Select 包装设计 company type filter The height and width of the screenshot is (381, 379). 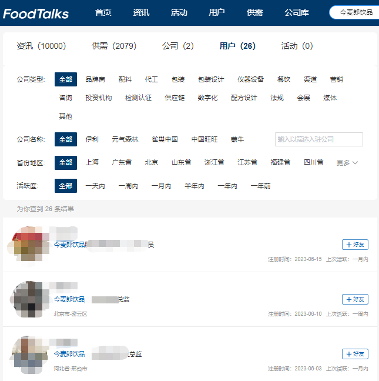click(211, 79)
